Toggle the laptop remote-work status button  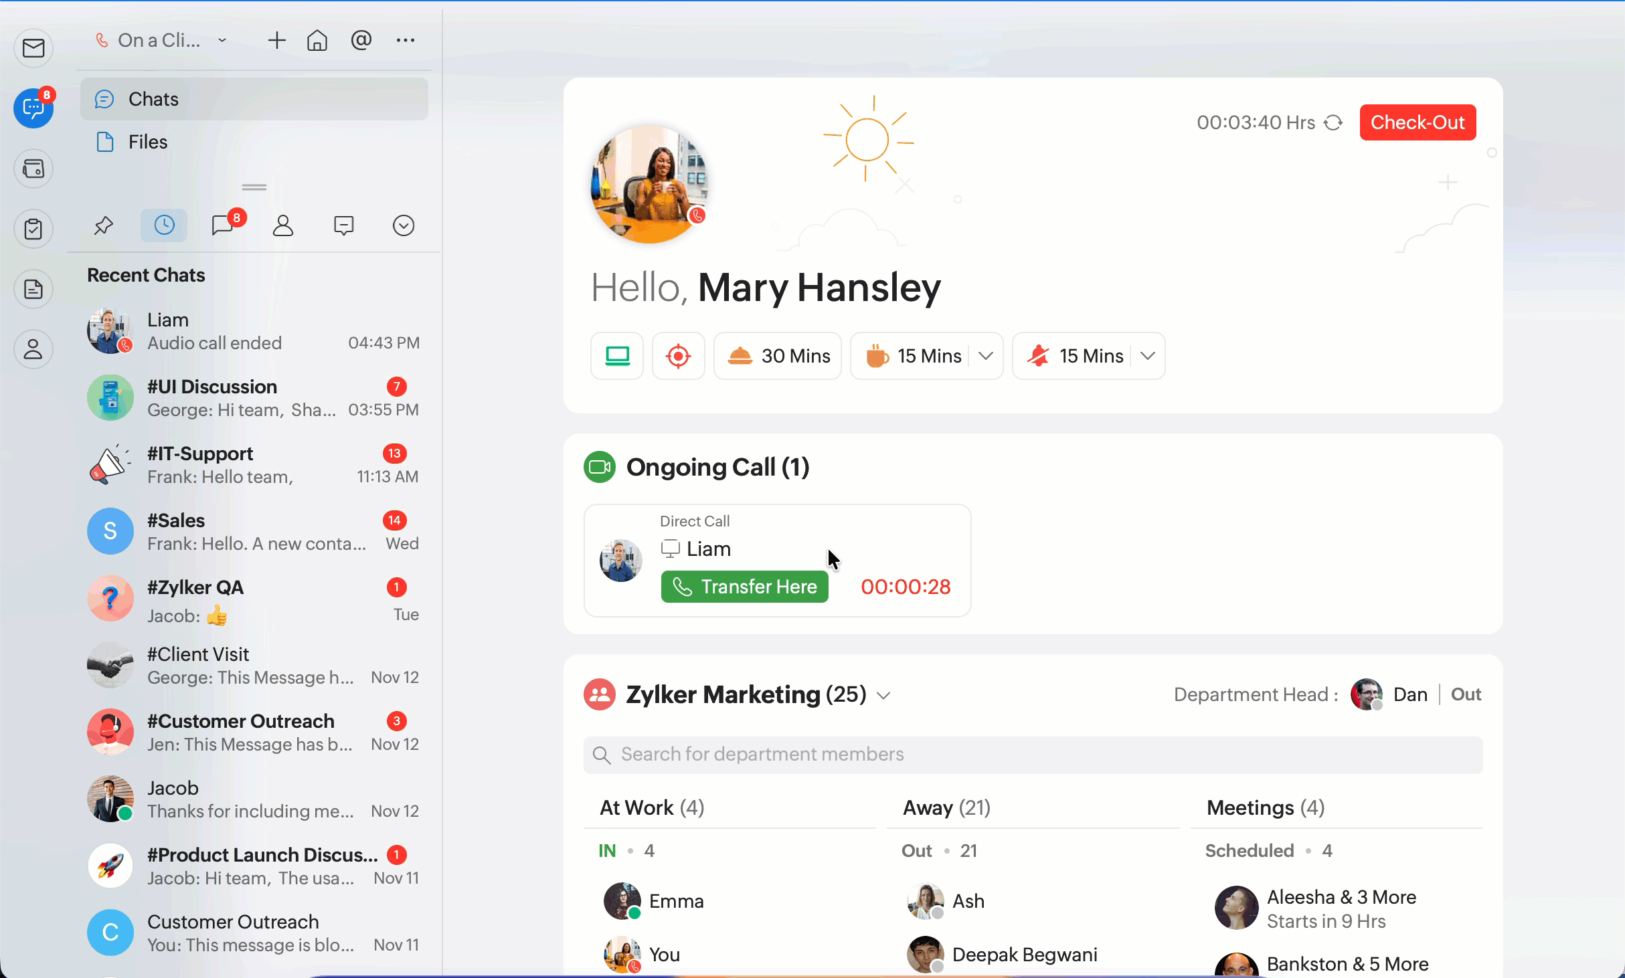coord(616,356)
